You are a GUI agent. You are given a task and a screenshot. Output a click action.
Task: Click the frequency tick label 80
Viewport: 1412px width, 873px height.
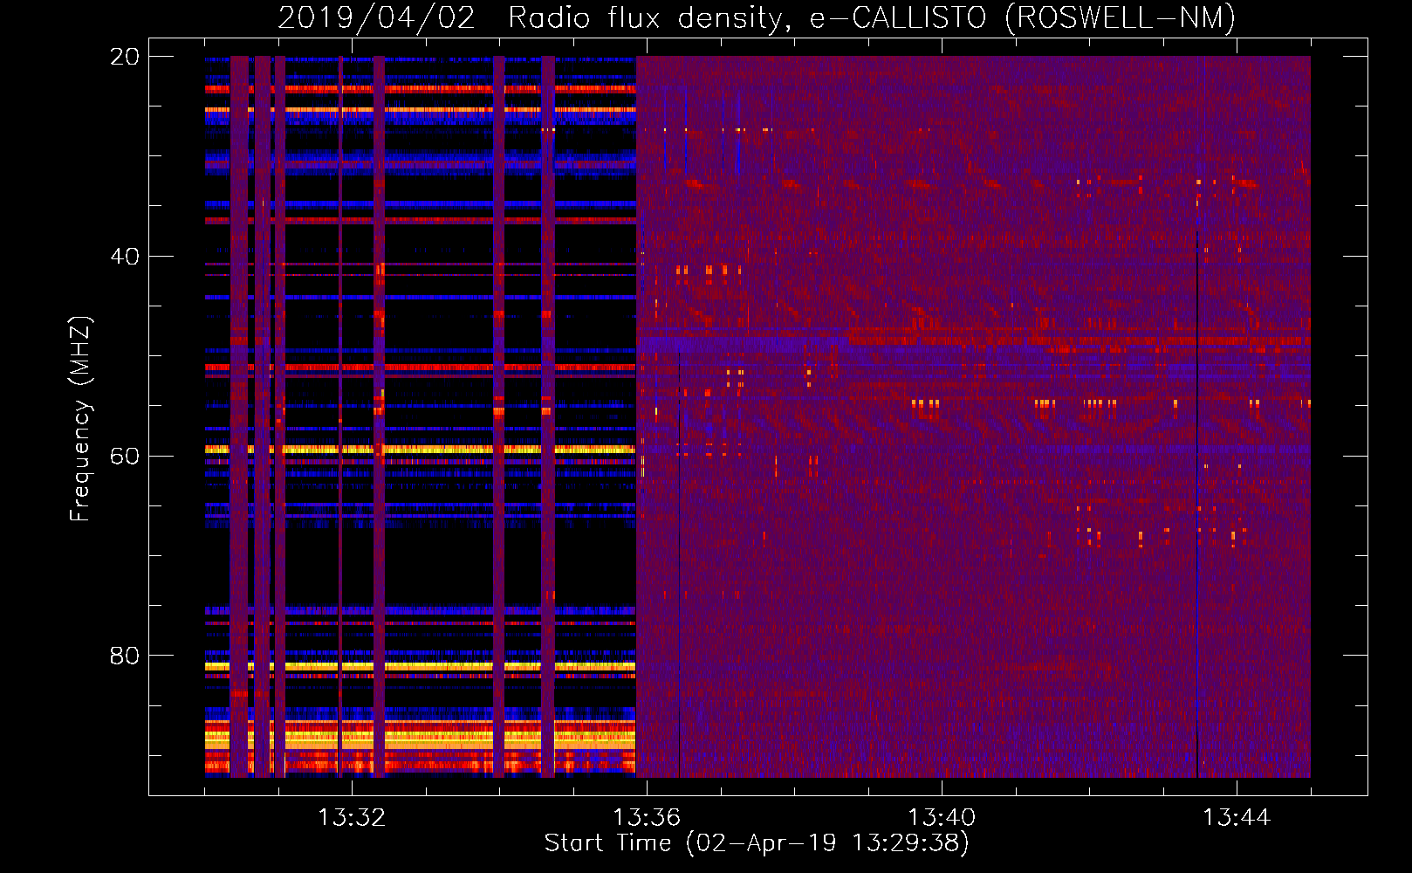pyautogui.click(x=124, y=656)
